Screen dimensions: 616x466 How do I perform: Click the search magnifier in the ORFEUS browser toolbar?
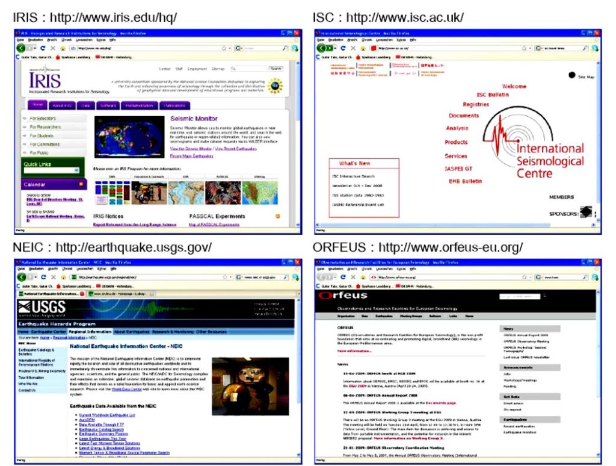click(585, 277)
